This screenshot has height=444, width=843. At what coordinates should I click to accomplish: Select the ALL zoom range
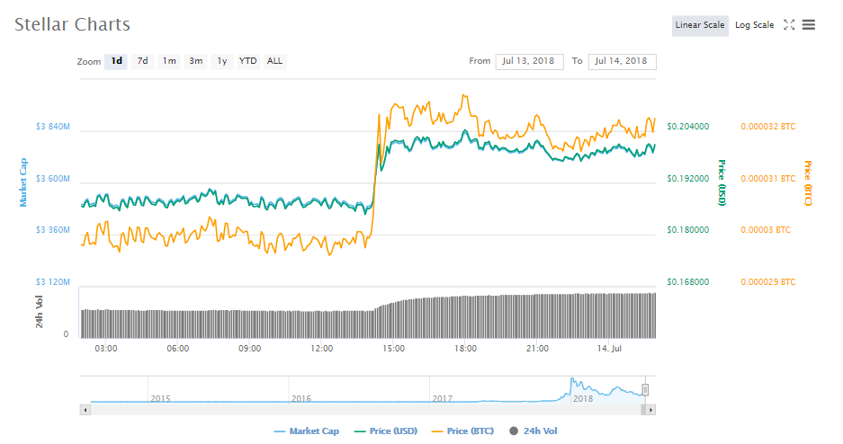click(x=274, y=61)
